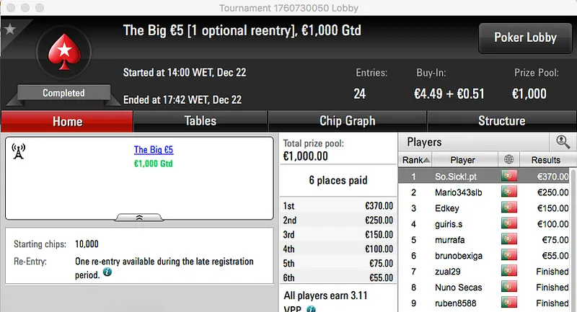Select the Home tab

(x=67, y=121)
